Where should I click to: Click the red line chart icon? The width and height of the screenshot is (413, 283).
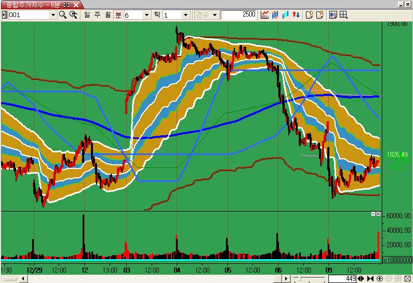(265, 15)
